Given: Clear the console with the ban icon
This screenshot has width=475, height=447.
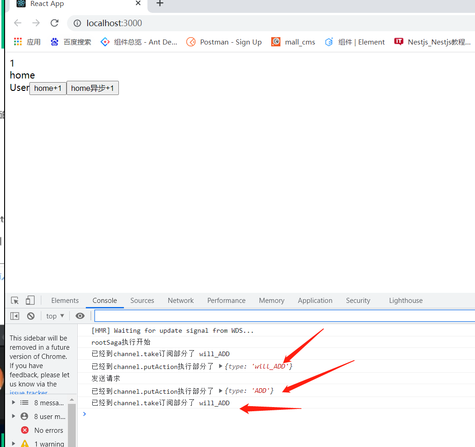Looking at the screenshot, I should coord(31,316).
